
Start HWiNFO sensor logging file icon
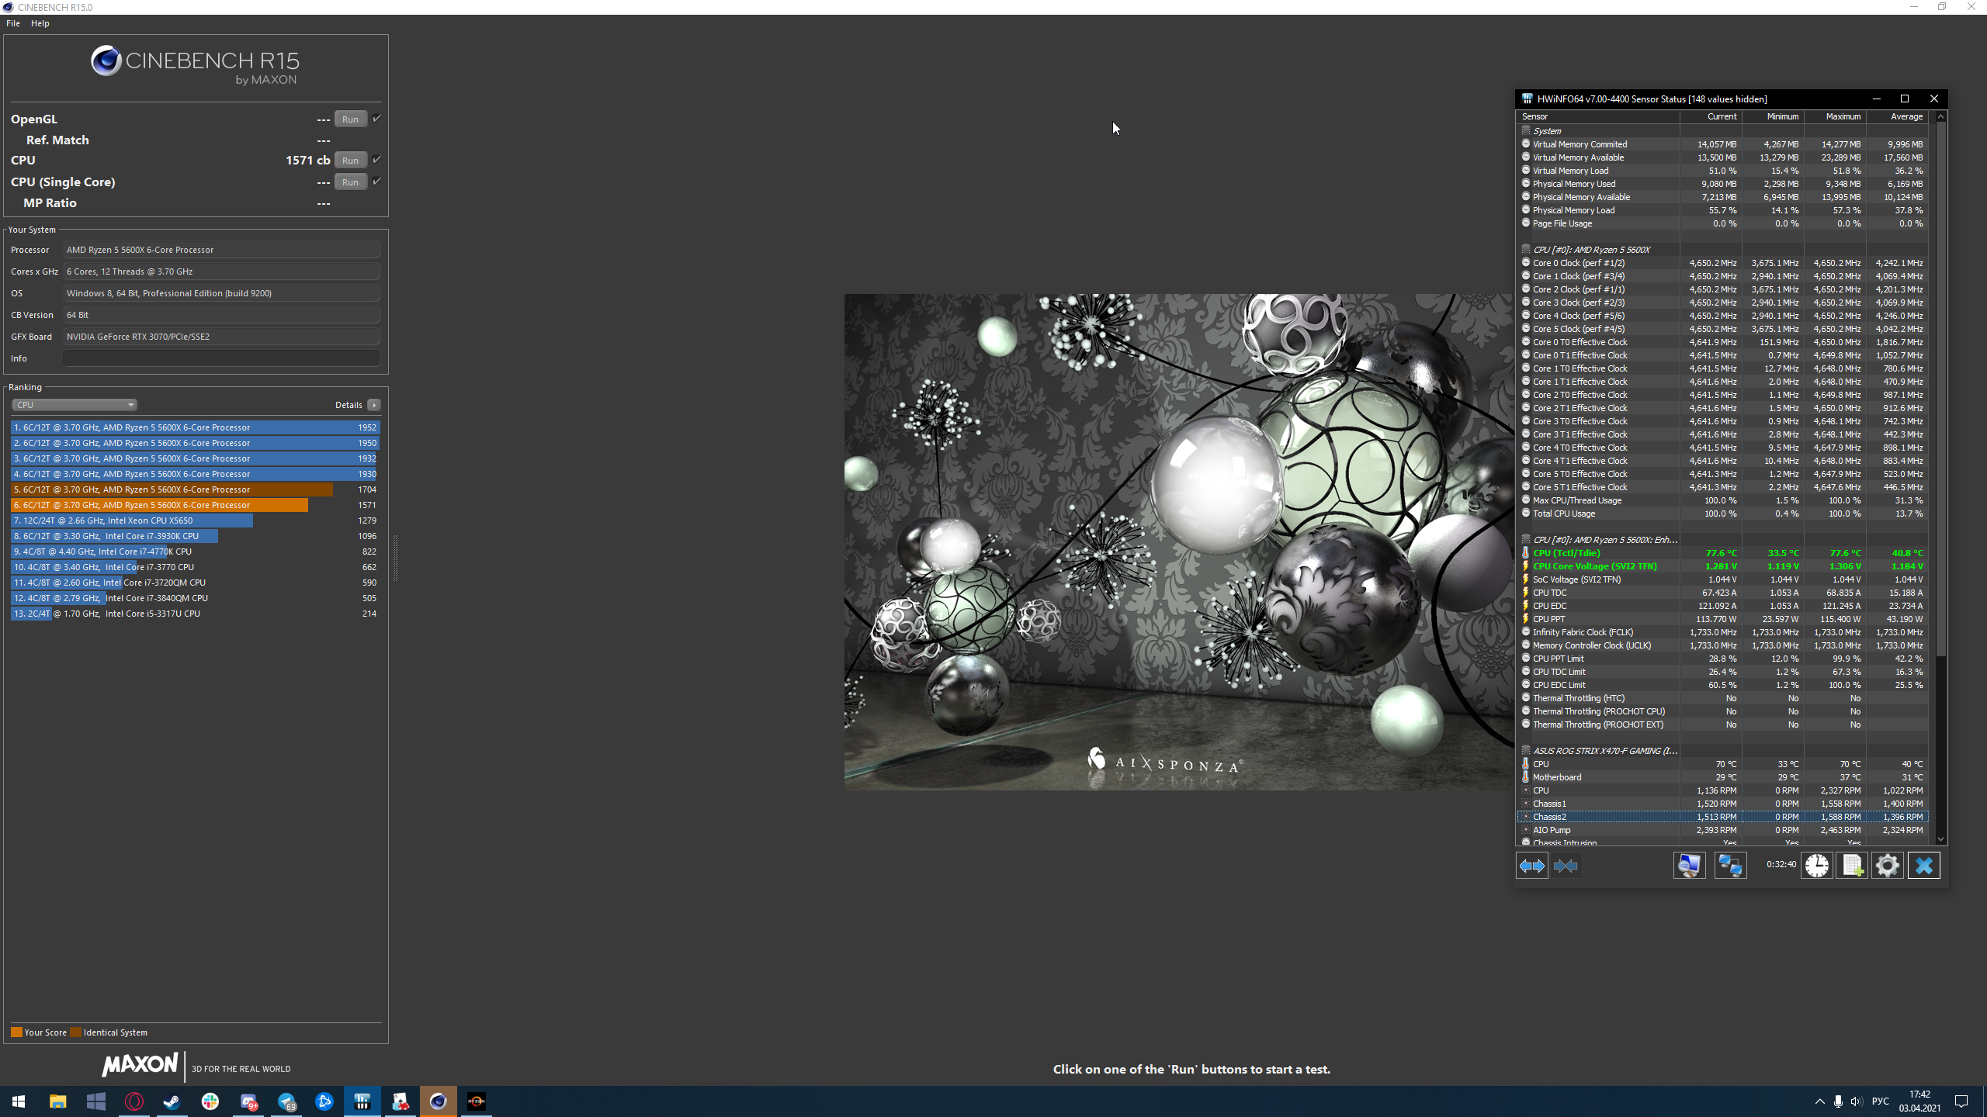coord(1852,866)
